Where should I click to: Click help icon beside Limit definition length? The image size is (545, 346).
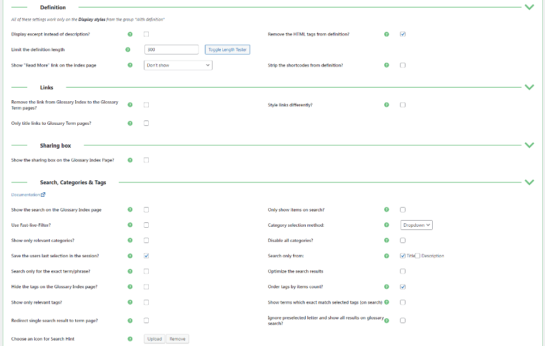[128, 50]
